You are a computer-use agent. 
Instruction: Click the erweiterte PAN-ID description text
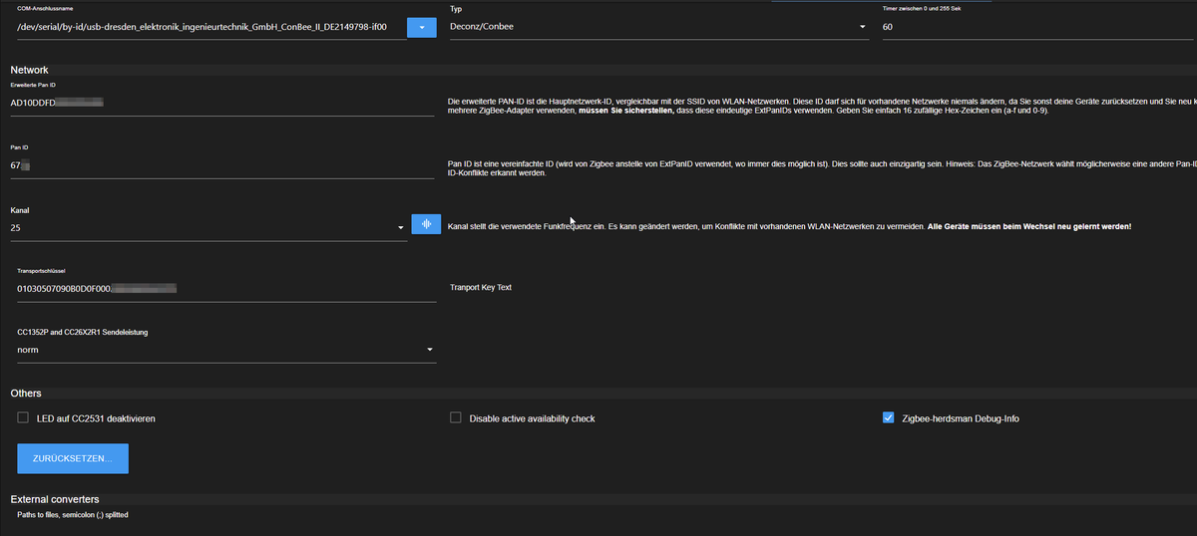[x=822, y=106]
